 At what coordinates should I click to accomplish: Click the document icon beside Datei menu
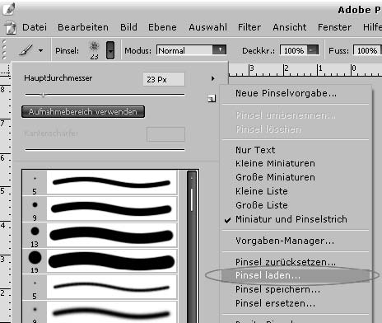click(11, 28)
